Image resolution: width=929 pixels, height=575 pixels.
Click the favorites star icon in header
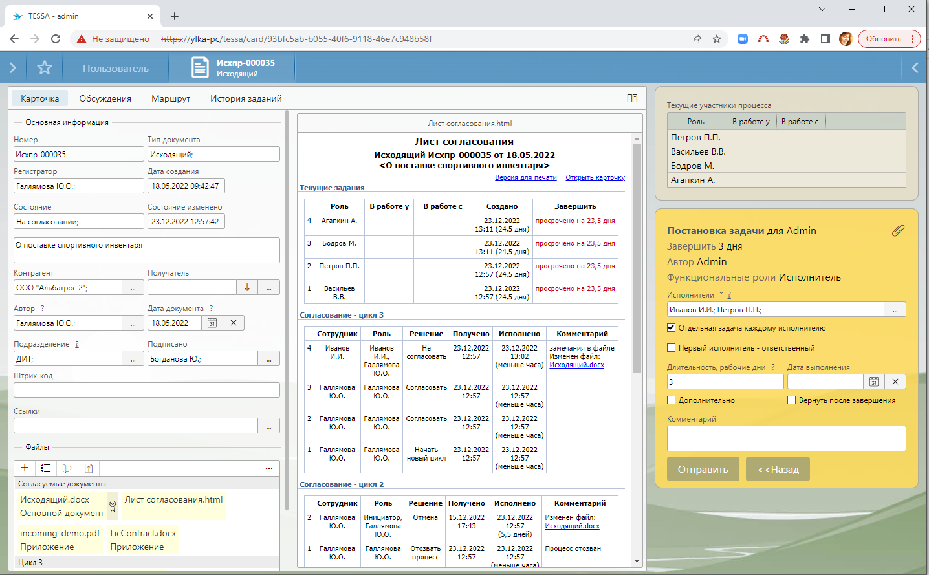coord(44,68)
